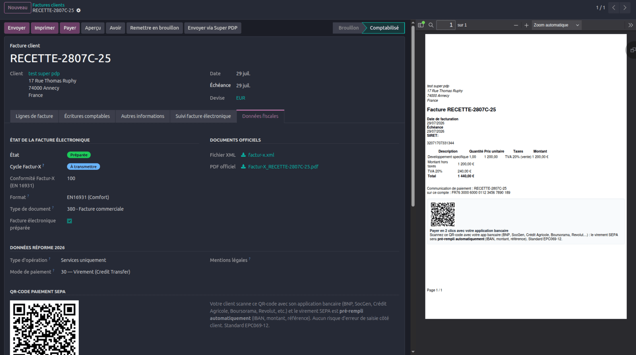Click the form vertical scrollbar
The height and width of the screenshot is (355, 636).
pos(413,115)
